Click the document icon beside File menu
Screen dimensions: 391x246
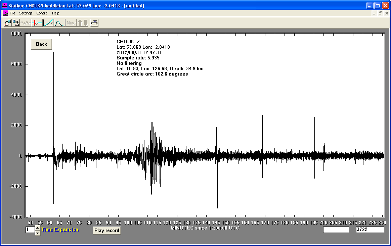coord(5,13)
